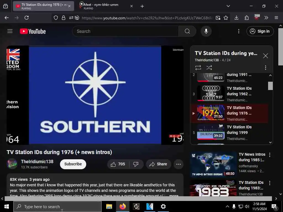Open TV News Intros during 1985 video
This screenshot has width=283, height=212.
coord(213,164)
